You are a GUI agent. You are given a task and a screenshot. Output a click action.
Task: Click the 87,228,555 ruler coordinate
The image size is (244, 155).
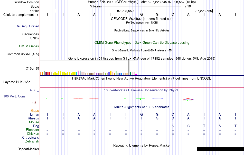click(203, 11)
